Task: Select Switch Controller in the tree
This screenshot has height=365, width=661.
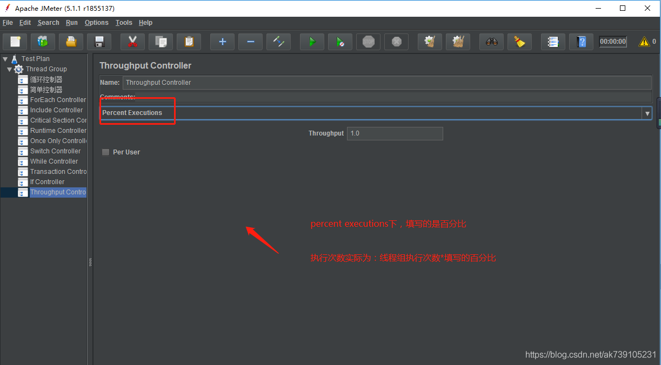Action: tap(56, 151)
